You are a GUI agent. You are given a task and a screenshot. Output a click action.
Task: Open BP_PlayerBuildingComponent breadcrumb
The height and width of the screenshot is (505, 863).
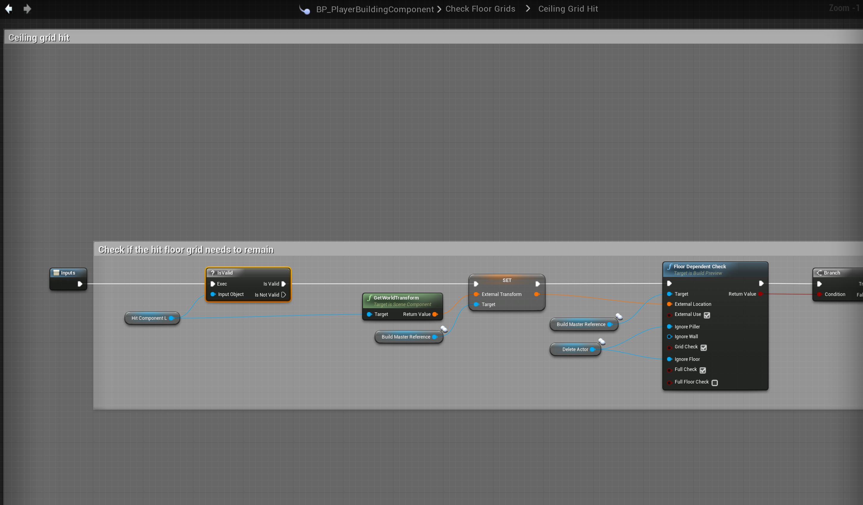(x=375, y=9)
